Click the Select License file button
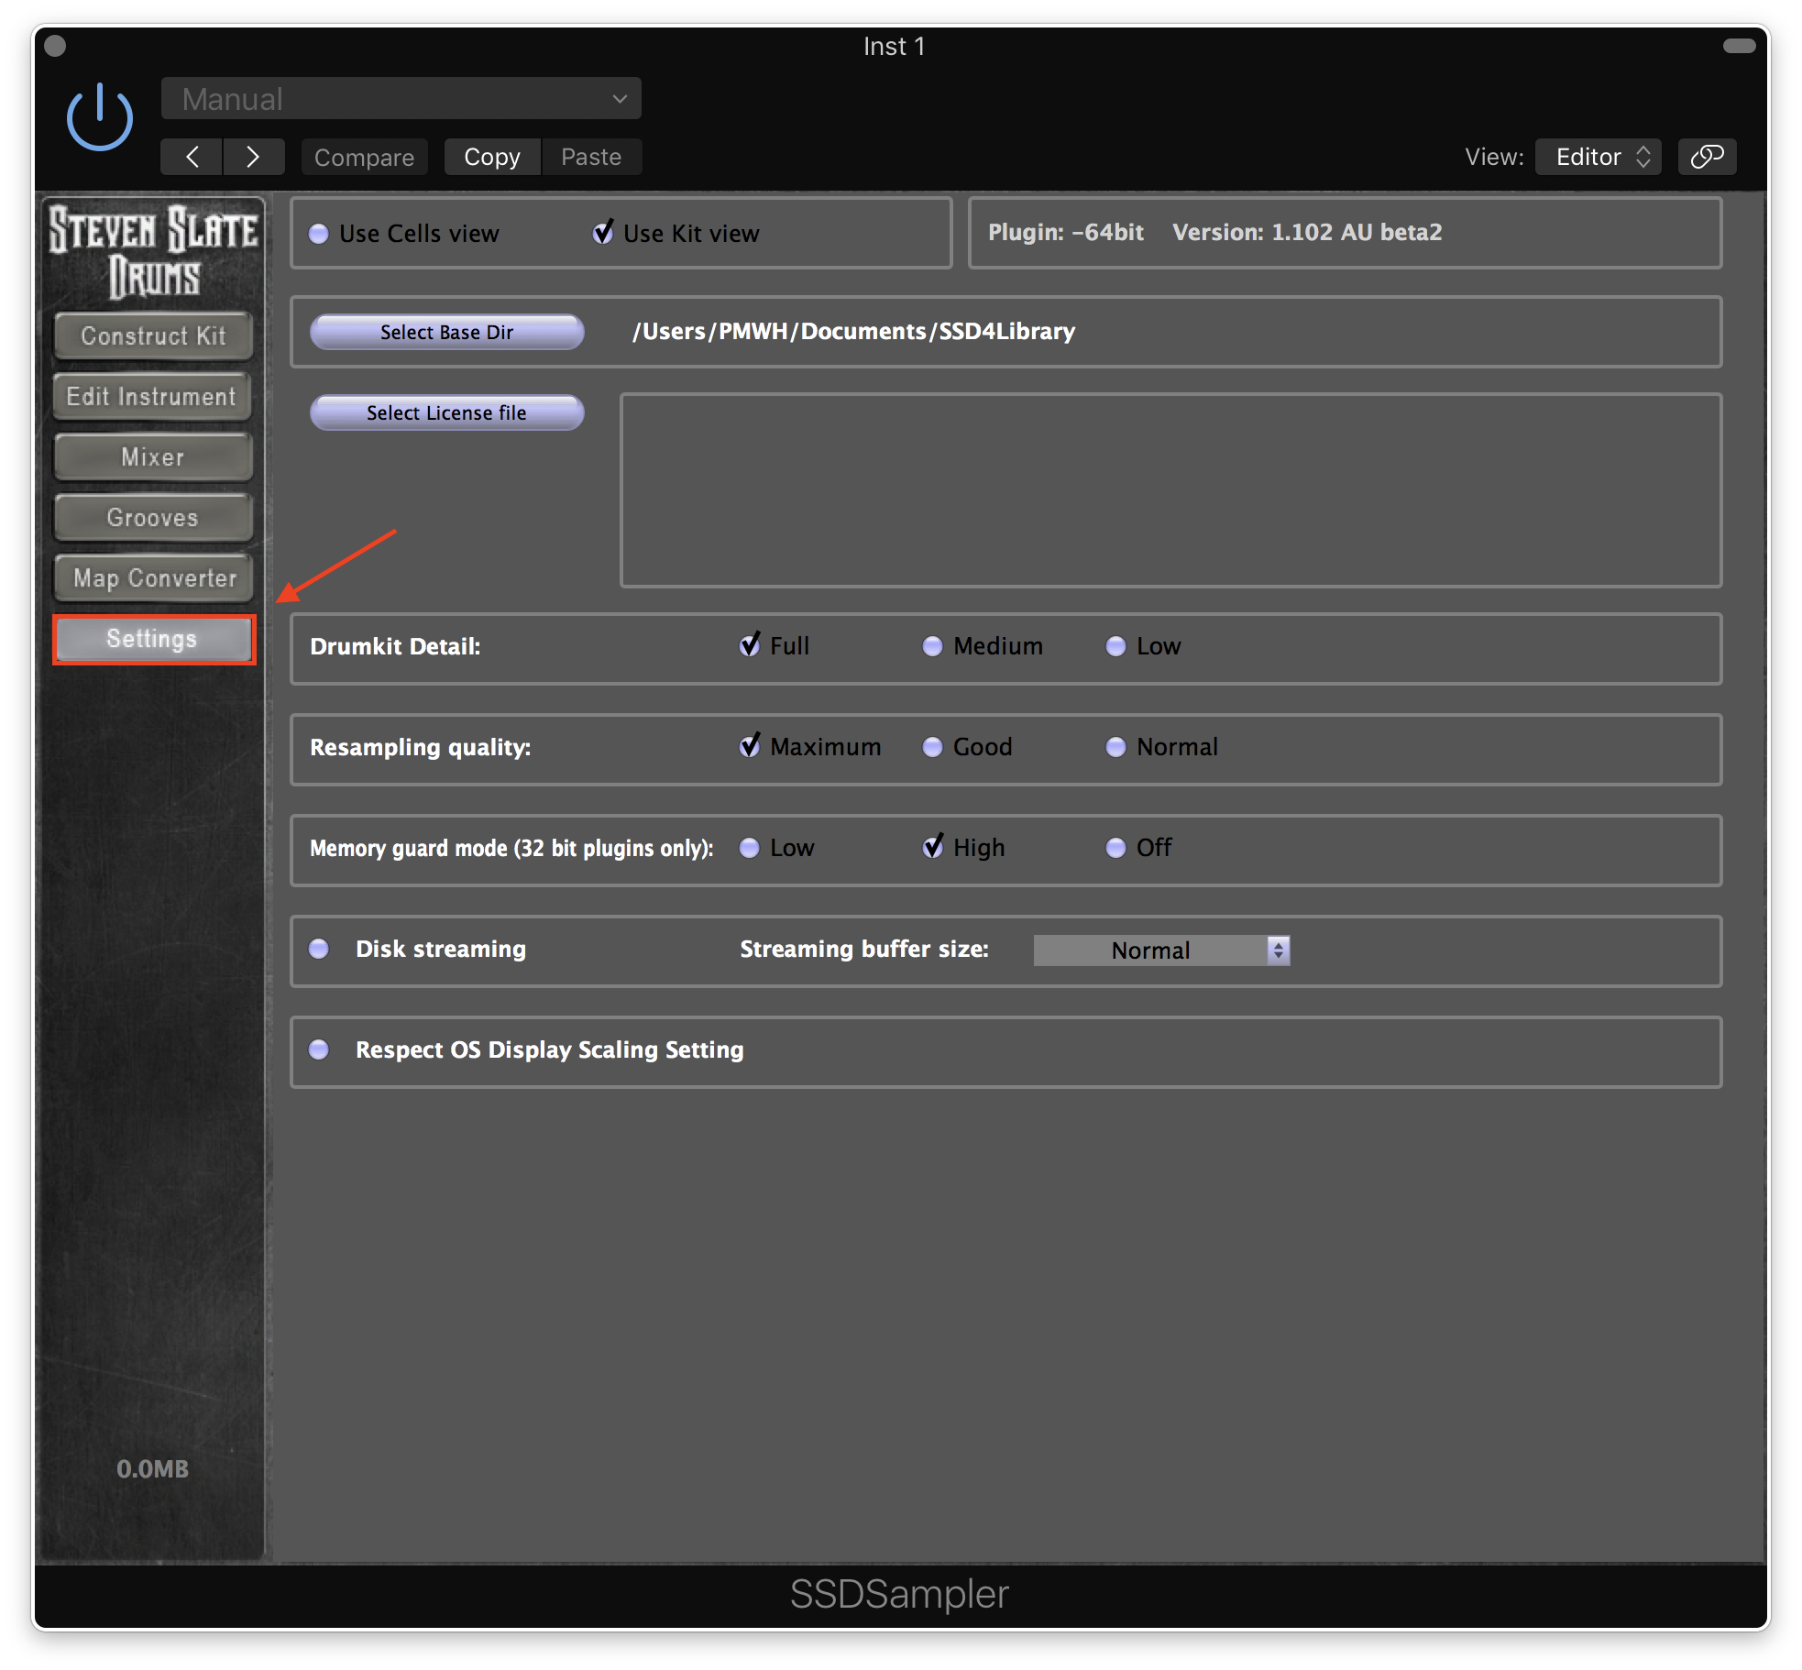 pyautogui.click(x=446, y=412)
